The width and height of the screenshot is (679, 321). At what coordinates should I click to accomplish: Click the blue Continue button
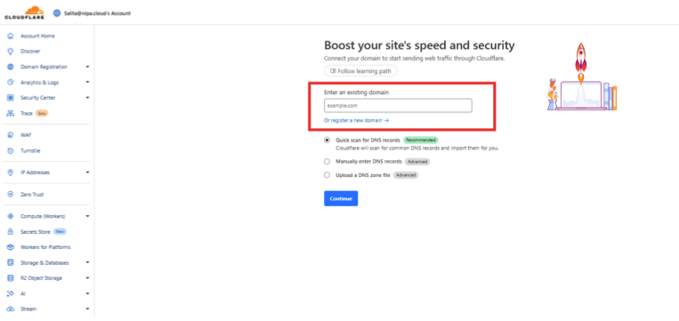click(341, 198)
